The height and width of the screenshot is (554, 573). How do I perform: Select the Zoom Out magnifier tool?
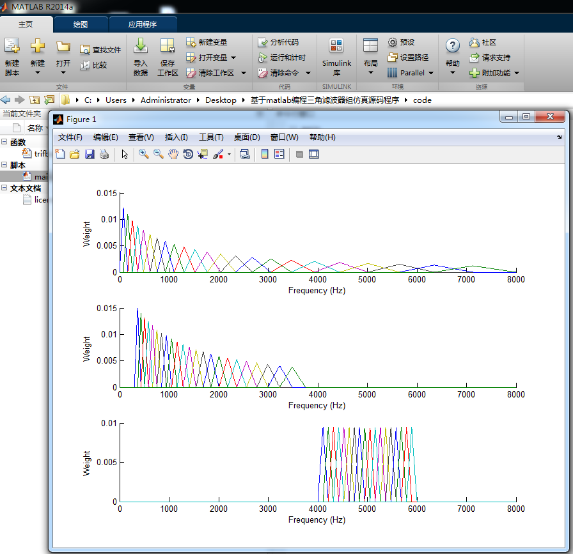[158, 154]
